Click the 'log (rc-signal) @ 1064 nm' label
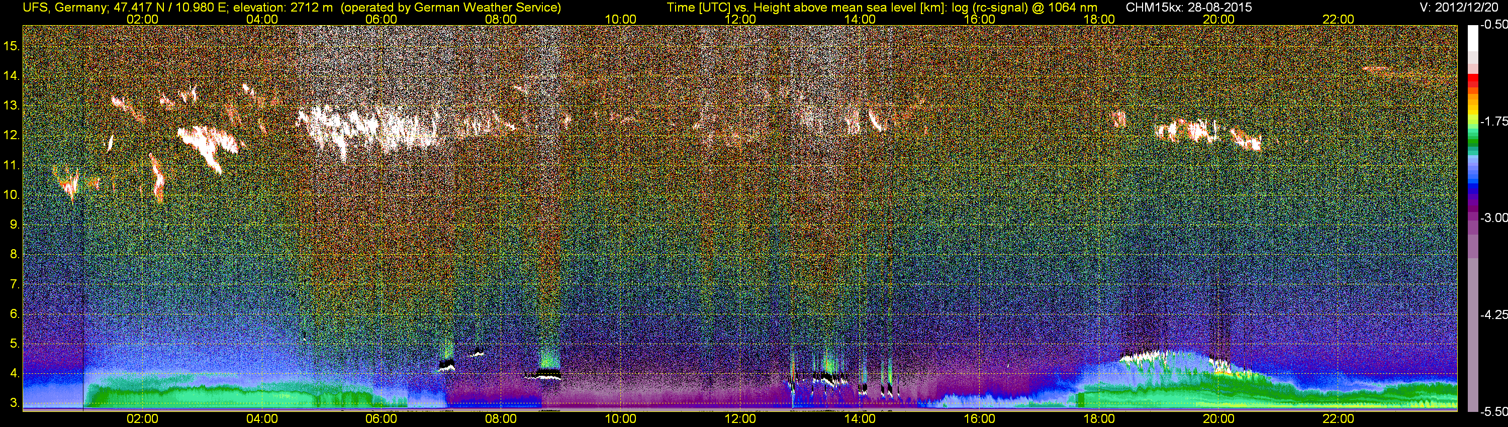 pyautogui.click(x=1023, y=7)
